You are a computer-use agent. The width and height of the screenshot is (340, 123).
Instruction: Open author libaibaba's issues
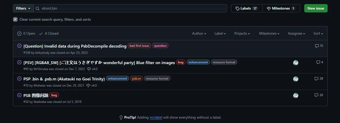[40, 102]
